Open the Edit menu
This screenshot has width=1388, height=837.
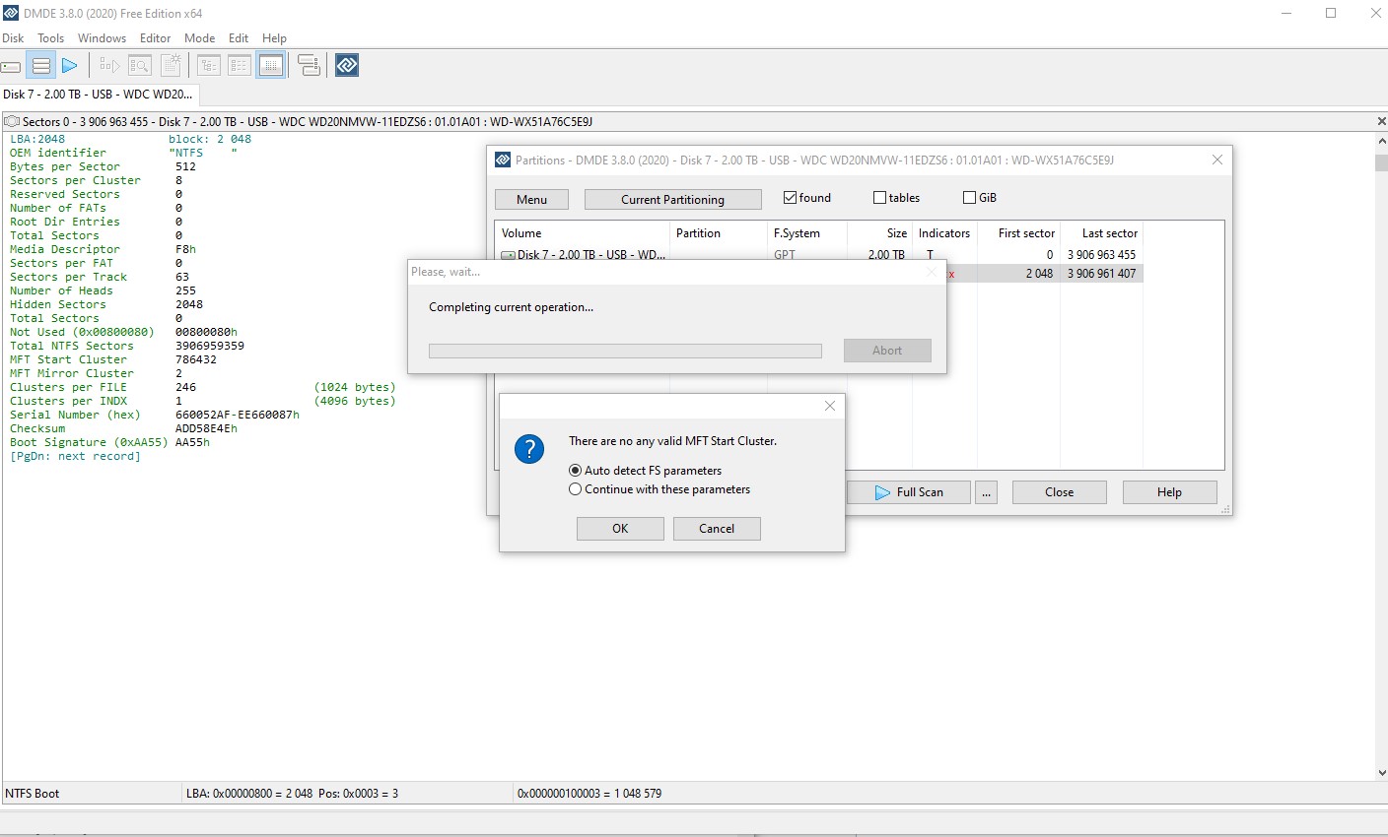(x=239, y=38)
